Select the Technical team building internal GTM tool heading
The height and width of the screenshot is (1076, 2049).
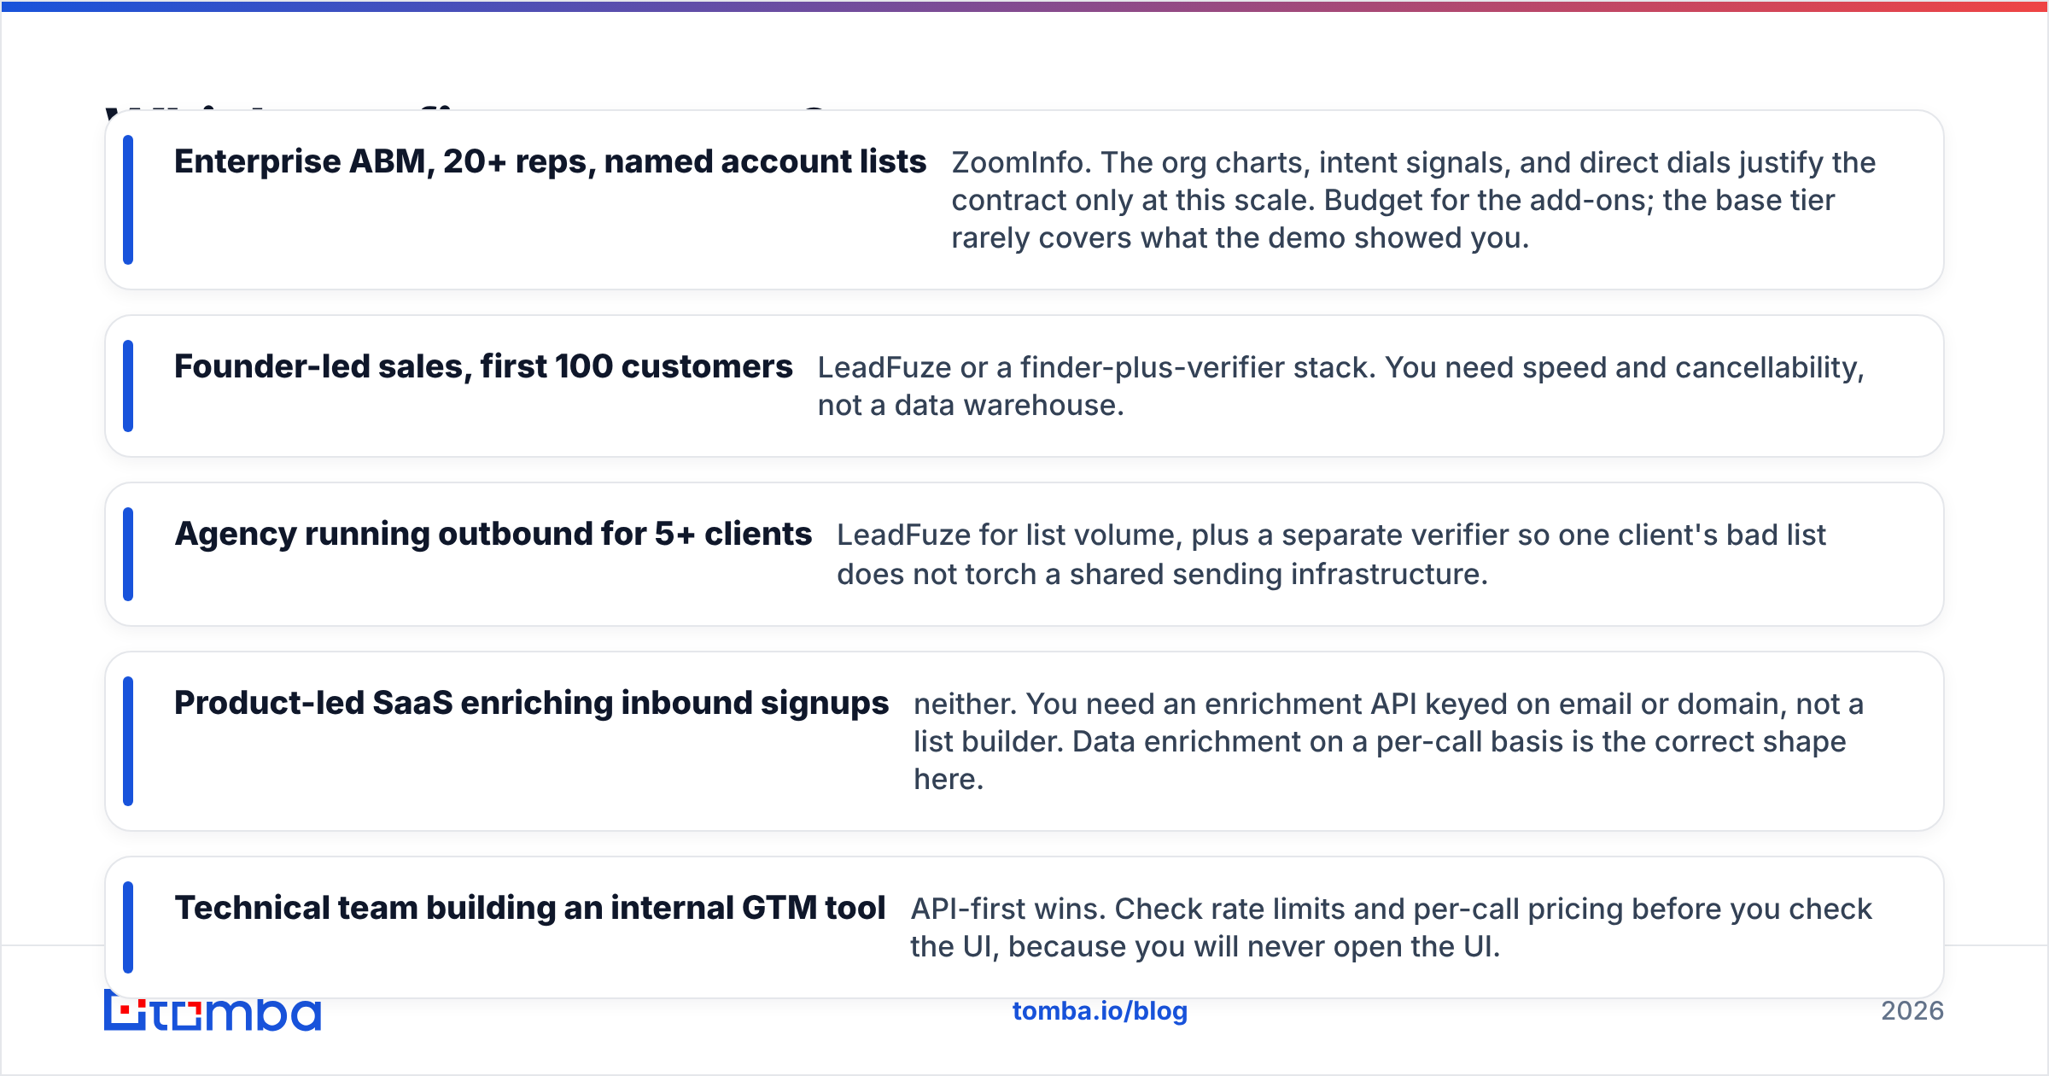529,908
